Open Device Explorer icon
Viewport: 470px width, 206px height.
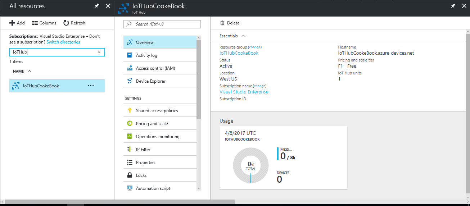point(130,81)
